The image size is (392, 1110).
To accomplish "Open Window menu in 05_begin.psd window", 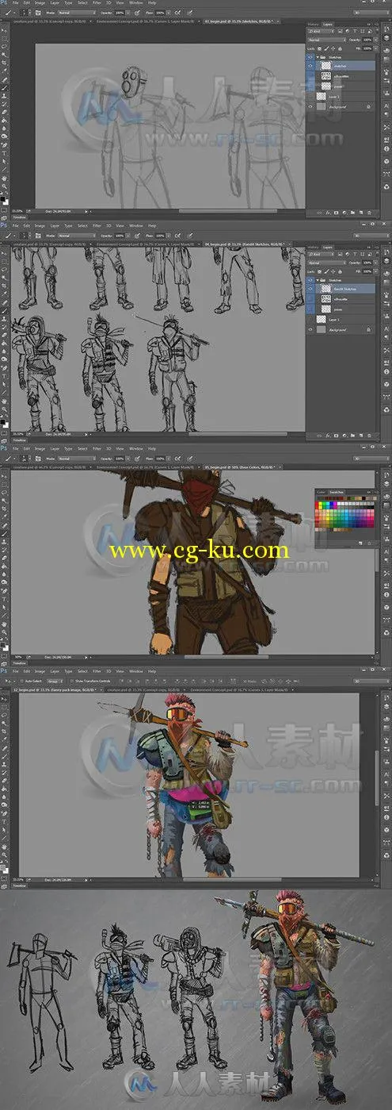I will (x=135, y=448).
